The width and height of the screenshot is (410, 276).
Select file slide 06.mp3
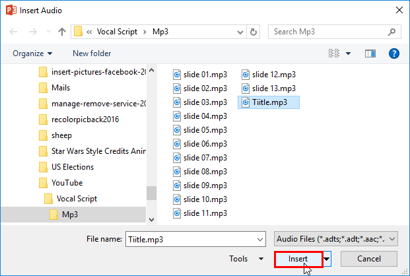(200, 144)
